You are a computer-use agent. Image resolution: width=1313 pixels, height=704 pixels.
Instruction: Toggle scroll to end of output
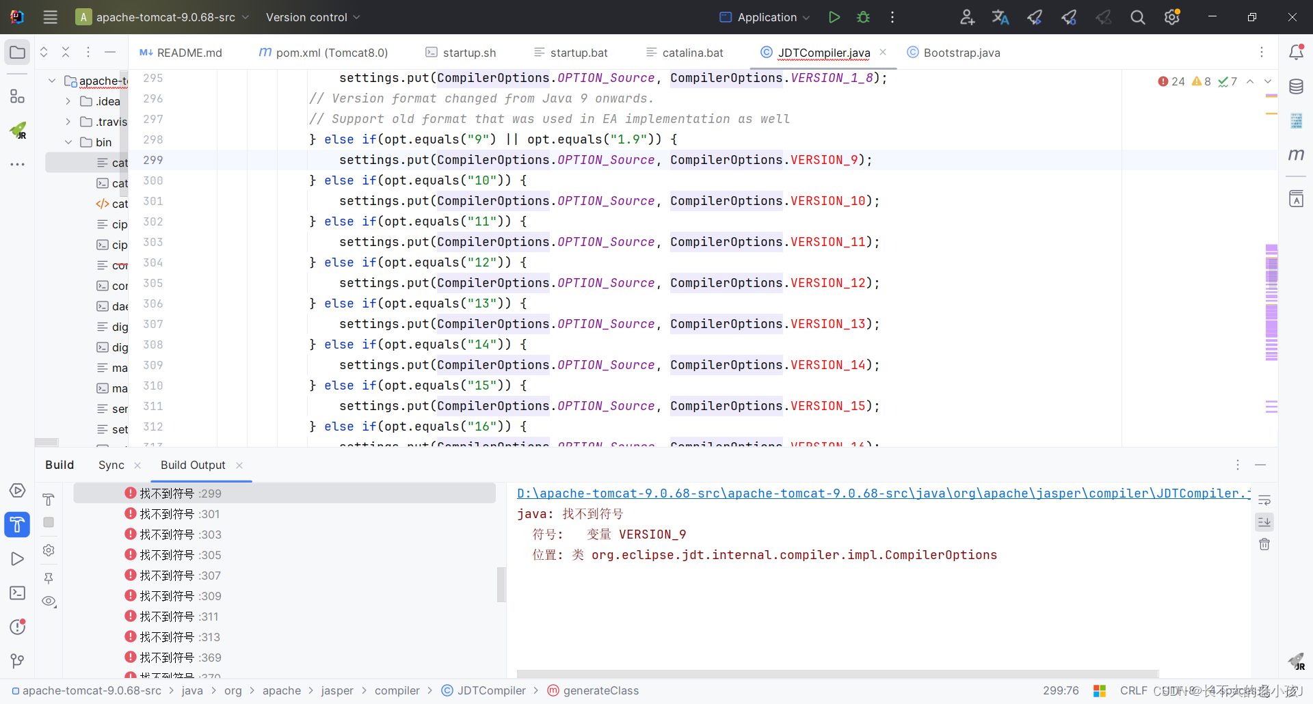[x=1264, y=522]
